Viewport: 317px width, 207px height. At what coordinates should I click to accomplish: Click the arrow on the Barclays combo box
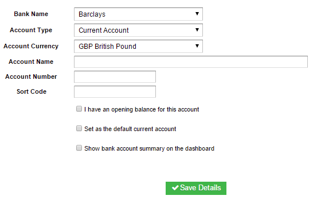click(197, 14)
